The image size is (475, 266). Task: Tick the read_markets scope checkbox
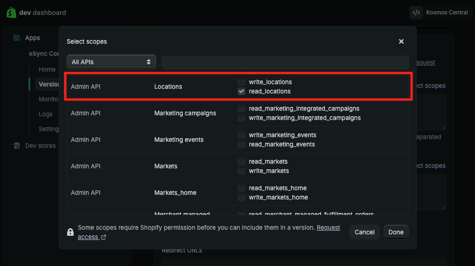click(241, 161)
